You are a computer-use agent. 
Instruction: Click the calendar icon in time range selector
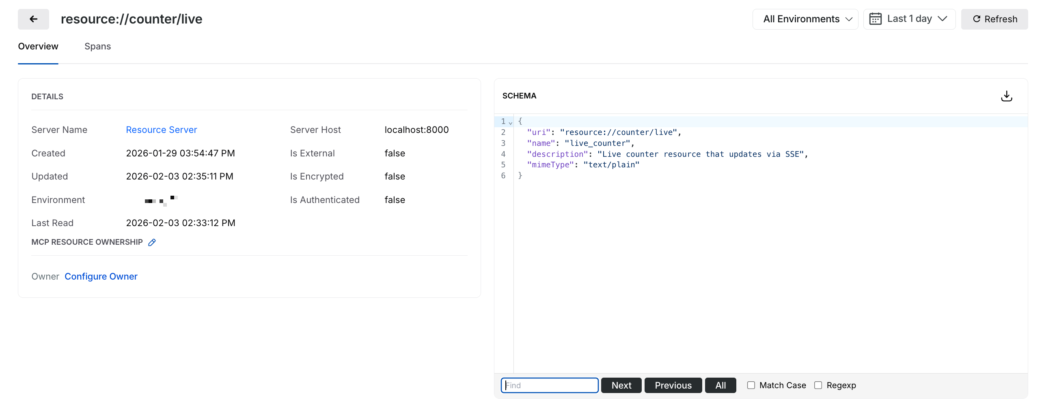(876, 19)
